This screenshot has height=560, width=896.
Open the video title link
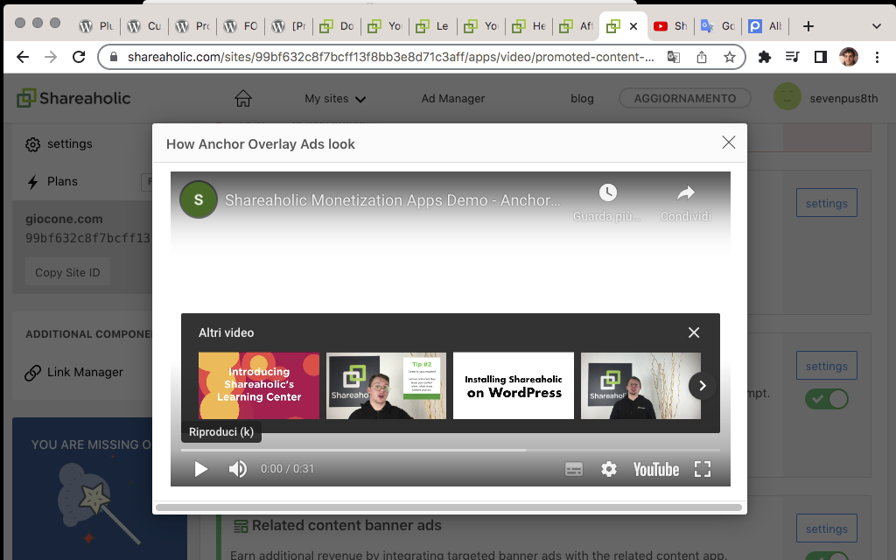[x=393, y=200]
